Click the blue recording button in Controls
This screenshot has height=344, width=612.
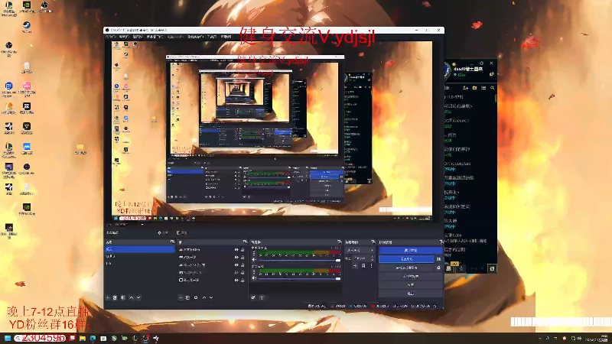406,259
